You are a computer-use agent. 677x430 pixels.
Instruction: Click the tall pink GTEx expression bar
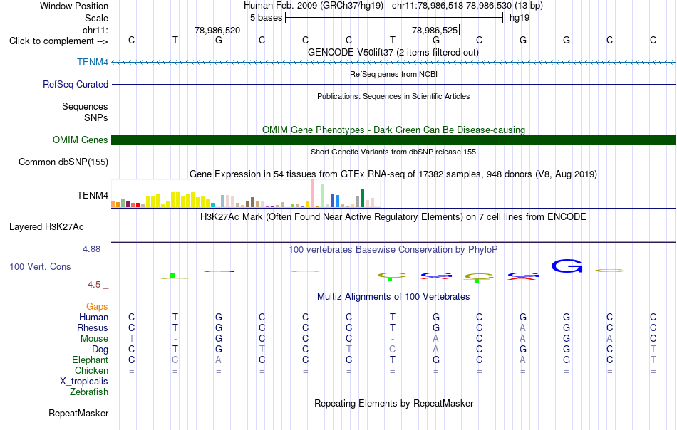click(313, 194)
